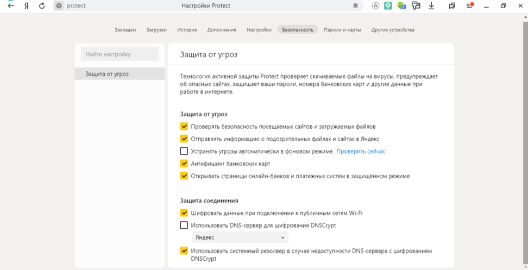
Task: Click the "Найти настройку" search field
Action: [x=120, y=54]
